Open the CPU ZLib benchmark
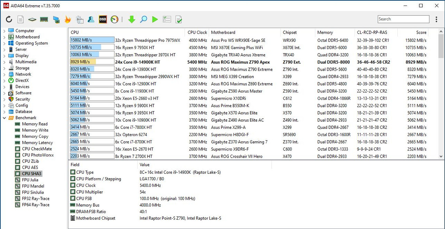Screen dimensions: 445x229 coord(31,161)
